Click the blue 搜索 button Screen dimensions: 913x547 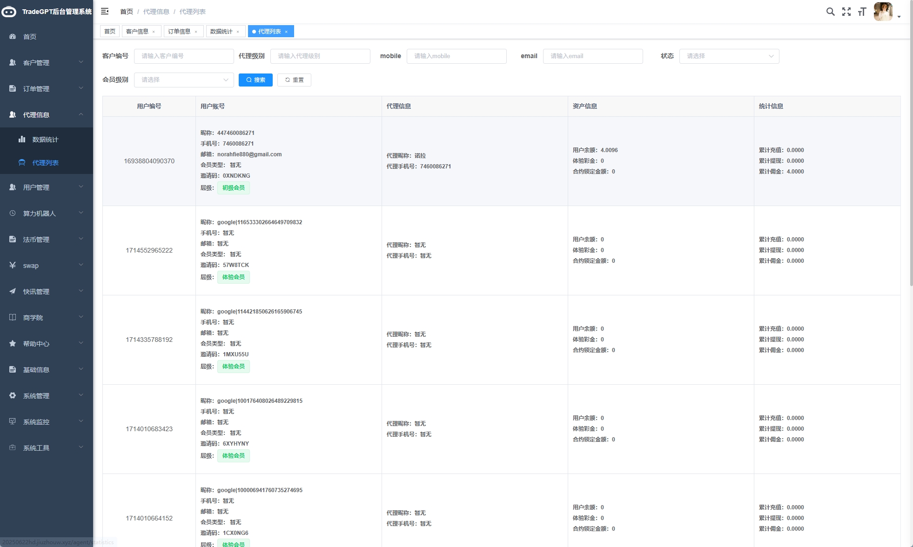click(255, 80)
